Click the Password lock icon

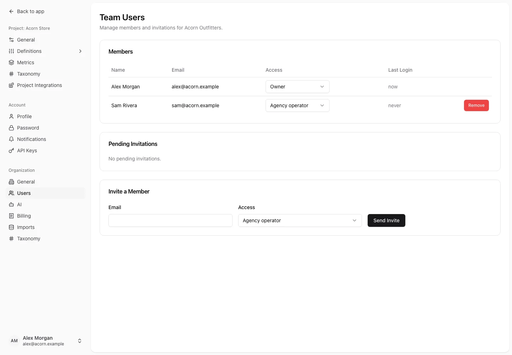(x=11, y=128)
